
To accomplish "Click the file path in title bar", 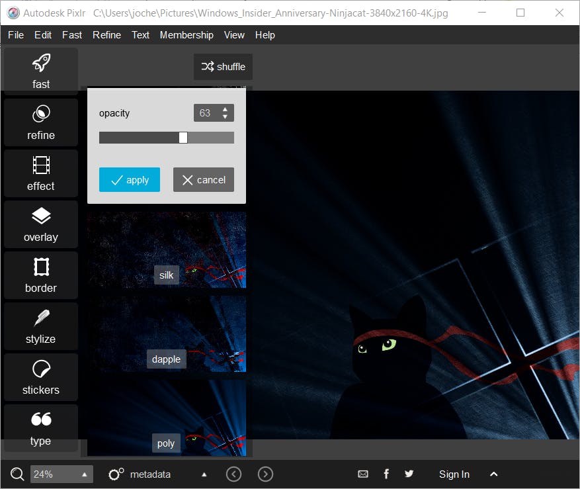I will (270, 13).
